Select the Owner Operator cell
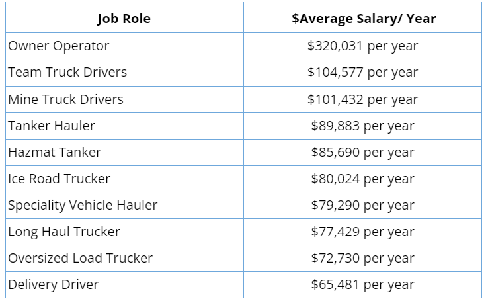The width and height of the screenshot is (486, 299). click(x=59, y=46)
